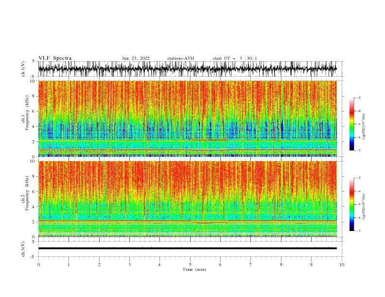
Task: Click the "station=ATH" label
Action: 180,58
